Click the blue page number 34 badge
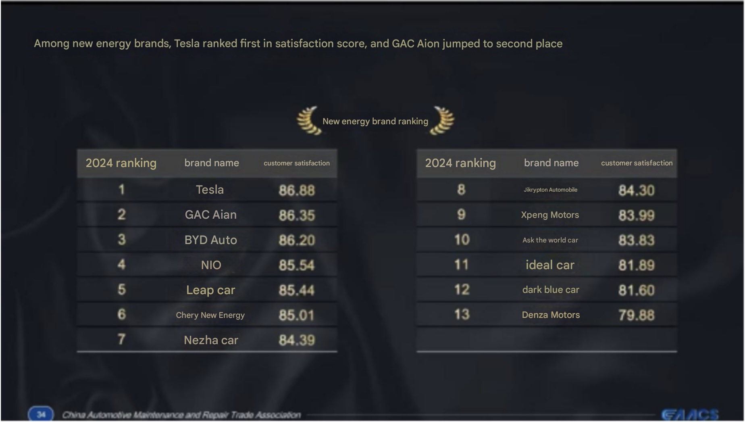 (x=41, y=414)
